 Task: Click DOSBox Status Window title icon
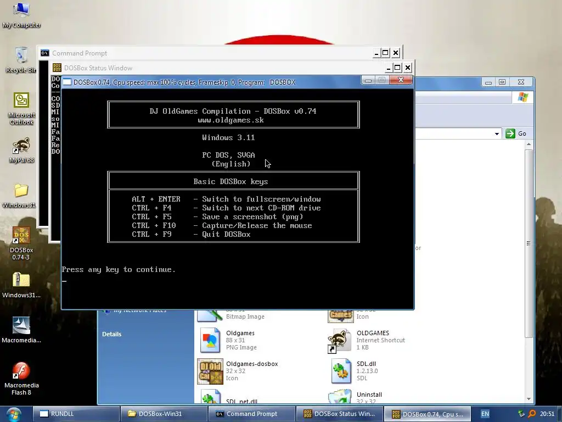coord(57,68)
